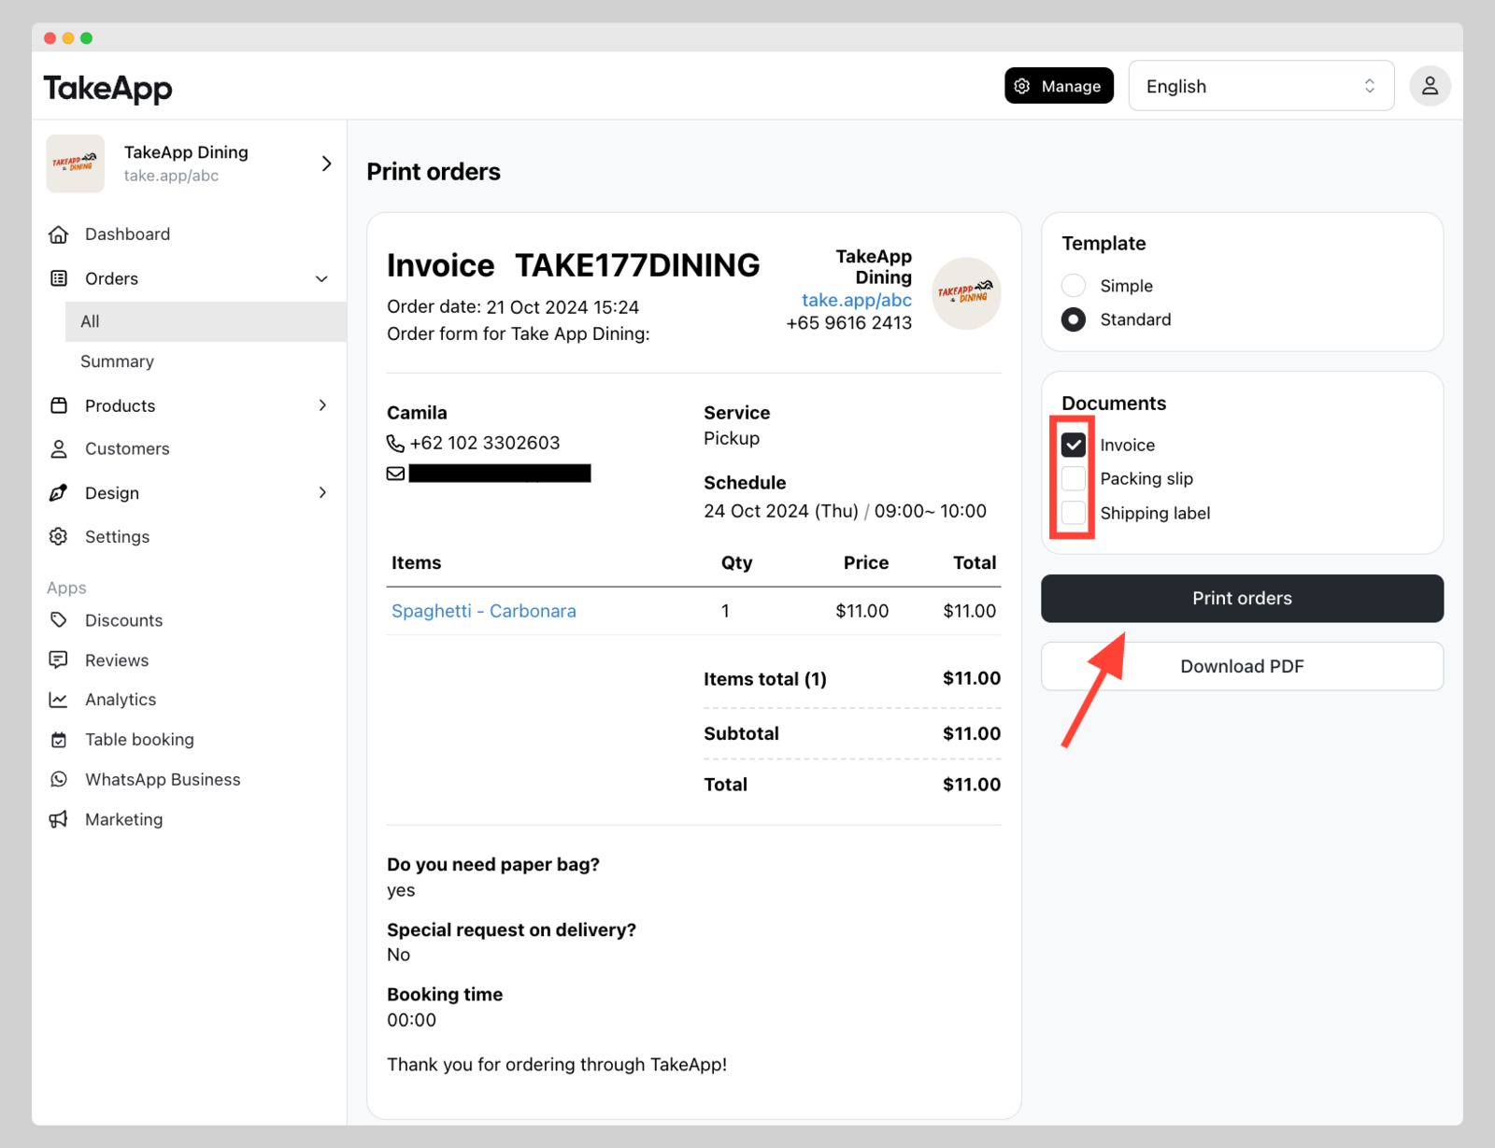
Task: Click the Analytics chart icon
Action: pos(59,700)
